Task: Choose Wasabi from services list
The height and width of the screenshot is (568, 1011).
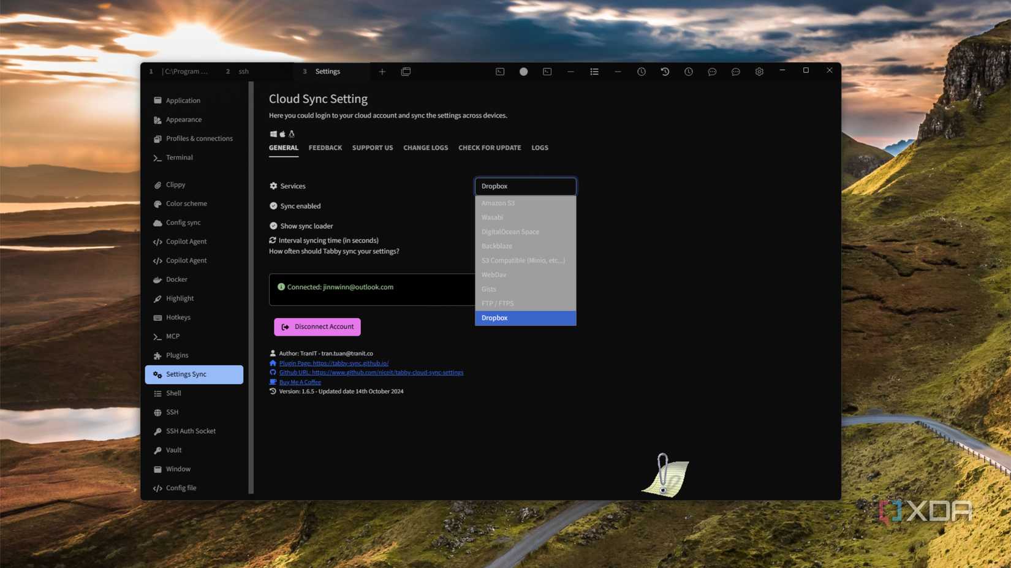Action: pos(526,218)
